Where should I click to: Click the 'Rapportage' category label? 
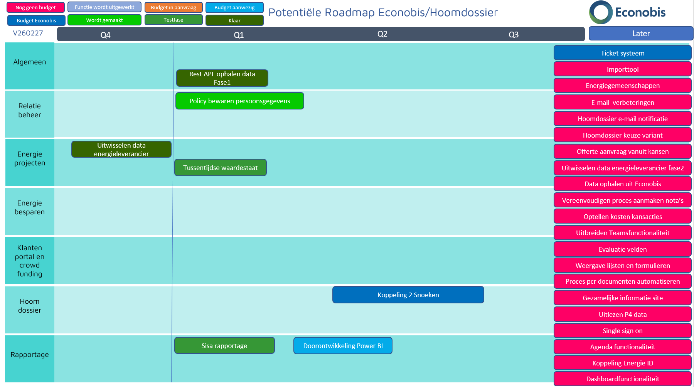[30, 355]
